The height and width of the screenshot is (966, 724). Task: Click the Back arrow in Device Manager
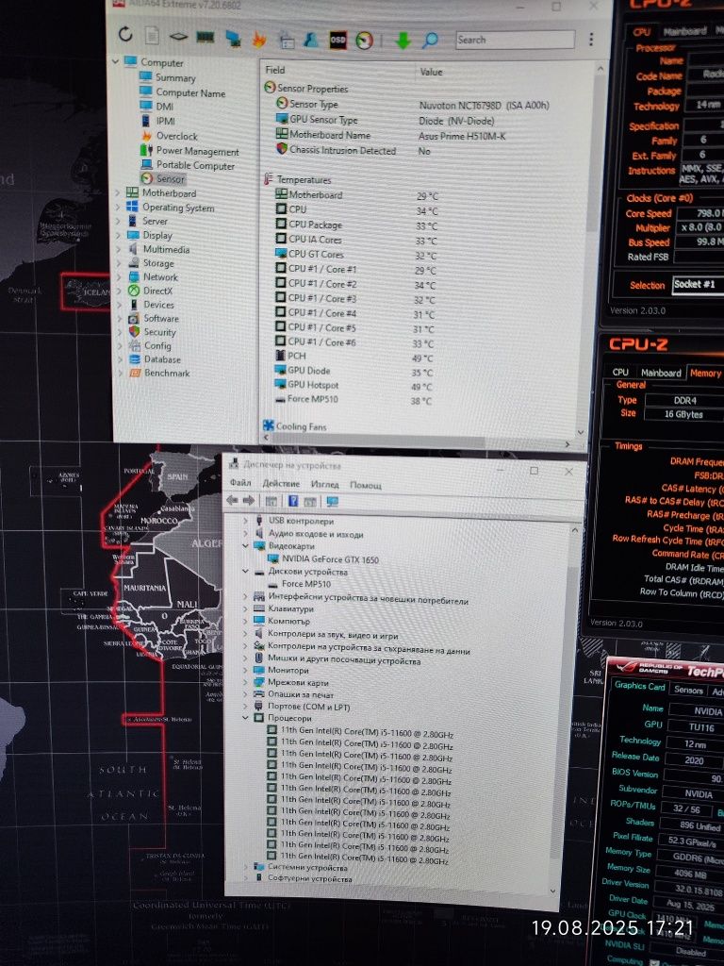point(232,500)
